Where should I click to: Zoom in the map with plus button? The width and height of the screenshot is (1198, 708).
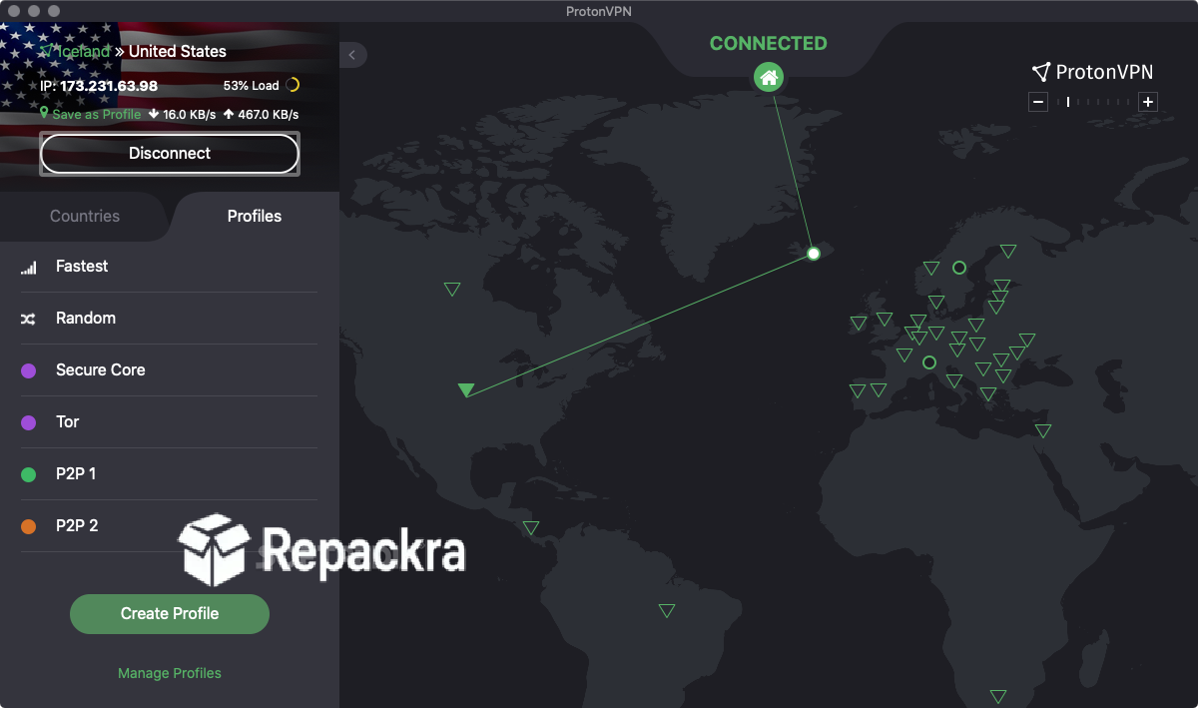pos(1148,102)
